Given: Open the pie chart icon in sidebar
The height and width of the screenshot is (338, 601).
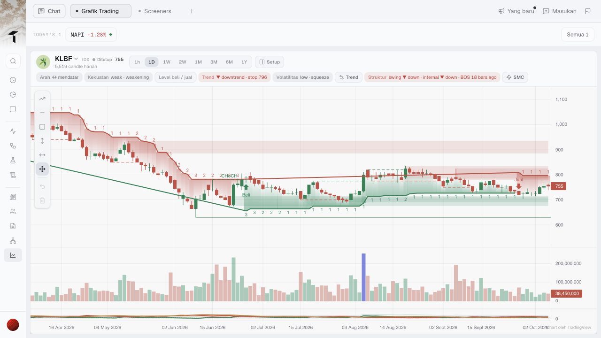Looking at the screenshot, I should pyautogui.click(x=13, y=95).
